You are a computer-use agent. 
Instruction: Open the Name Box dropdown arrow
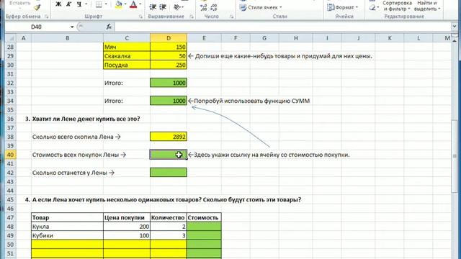(72, 27)
